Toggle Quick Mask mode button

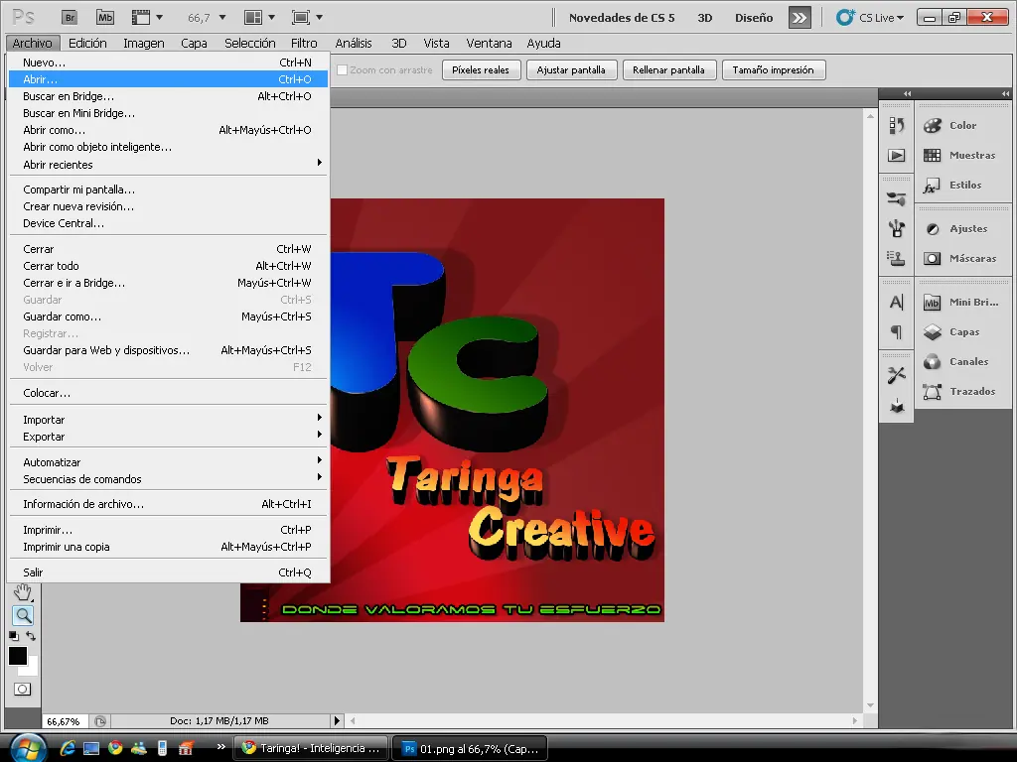22,689
